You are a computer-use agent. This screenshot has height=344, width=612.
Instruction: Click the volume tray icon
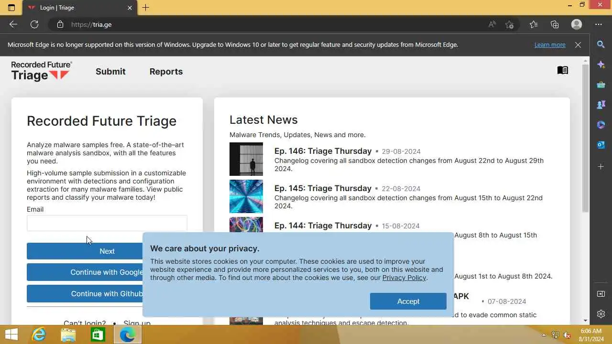coord(567,335)
